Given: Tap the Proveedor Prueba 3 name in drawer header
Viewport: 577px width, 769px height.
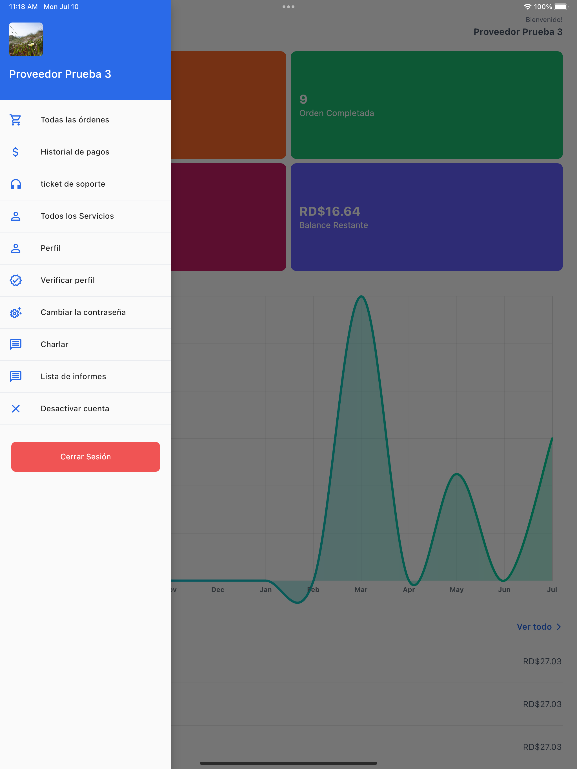Looking at the screenshot, I should (60, 74).
